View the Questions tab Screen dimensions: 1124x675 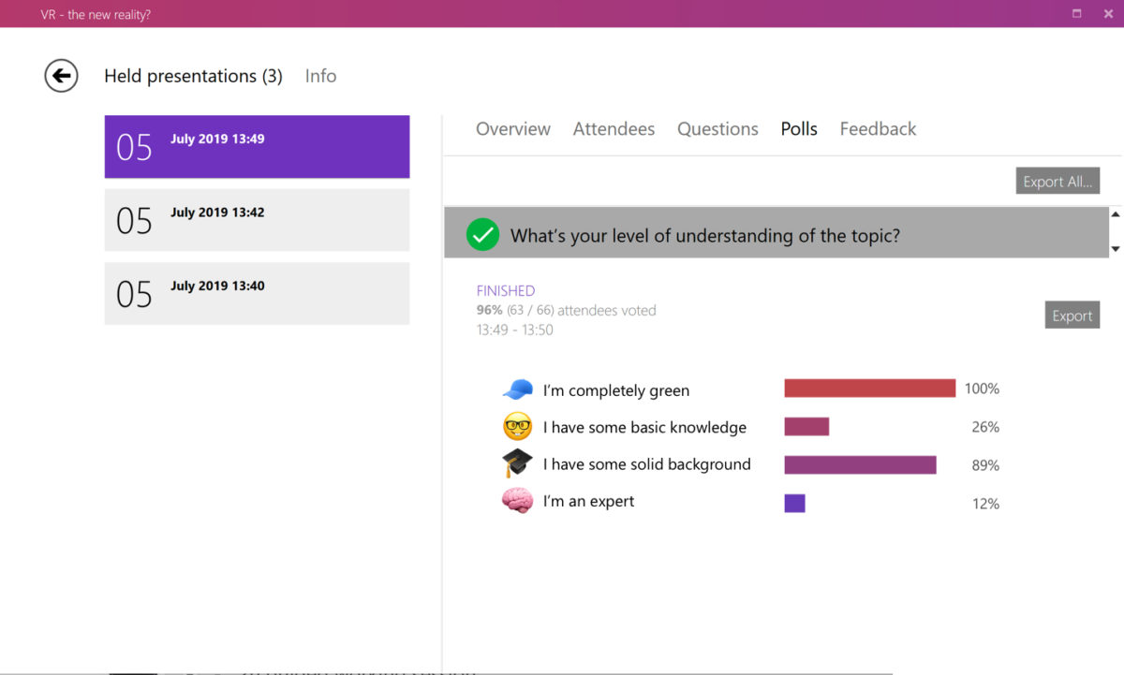click(717, 128)
